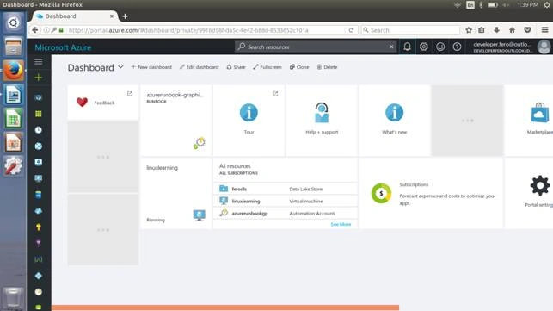The image size is (553, 311).
Task: Click Edit dashboard button
Action: 200,67
